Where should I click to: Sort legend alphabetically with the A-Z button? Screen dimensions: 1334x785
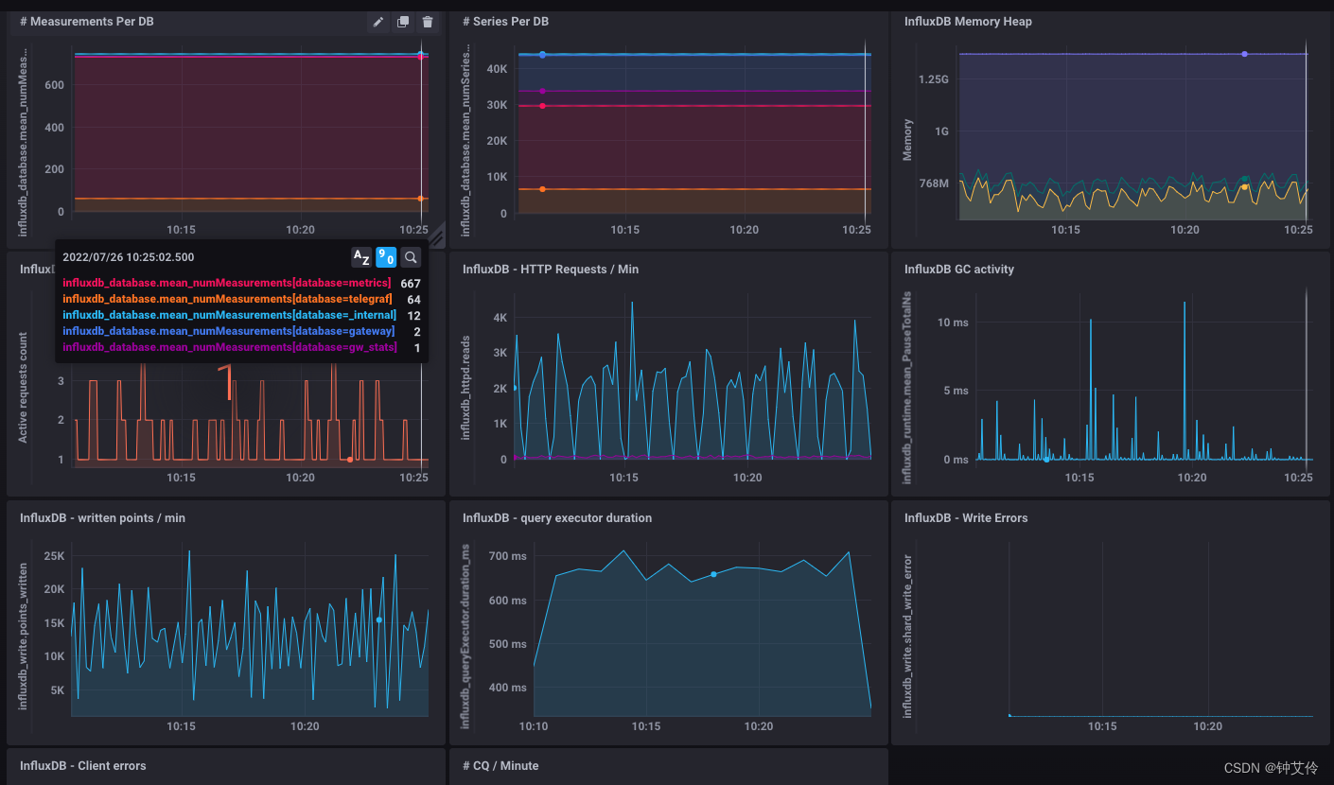(361, 257)
